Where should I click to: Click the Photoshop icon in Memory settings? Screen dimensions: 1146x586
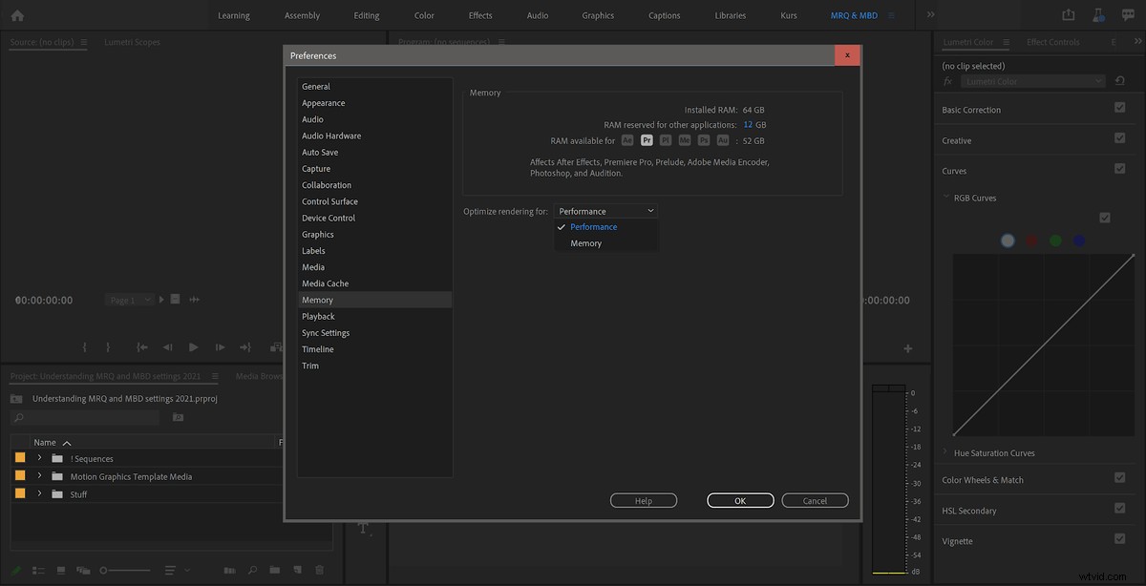pos(704,140)
